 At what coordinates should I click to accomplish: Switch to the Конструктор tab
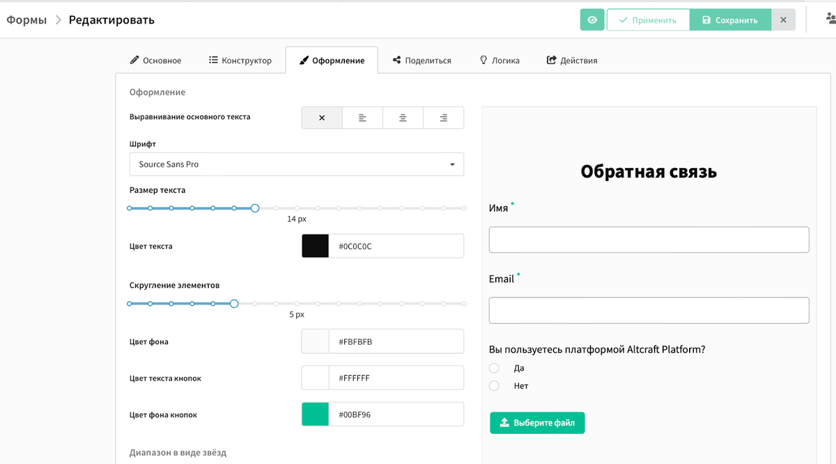coord(240,61)
